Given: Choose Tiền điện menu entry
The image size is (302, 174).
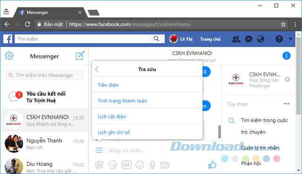Looking at the screenshot, I should pos(147,85).
